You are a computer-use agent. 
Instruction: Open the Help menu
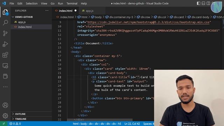[84, 3]
